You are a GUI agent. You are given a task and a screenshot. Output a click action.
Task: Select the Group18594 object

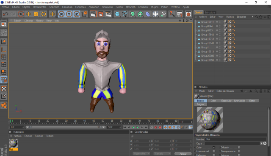207,60
